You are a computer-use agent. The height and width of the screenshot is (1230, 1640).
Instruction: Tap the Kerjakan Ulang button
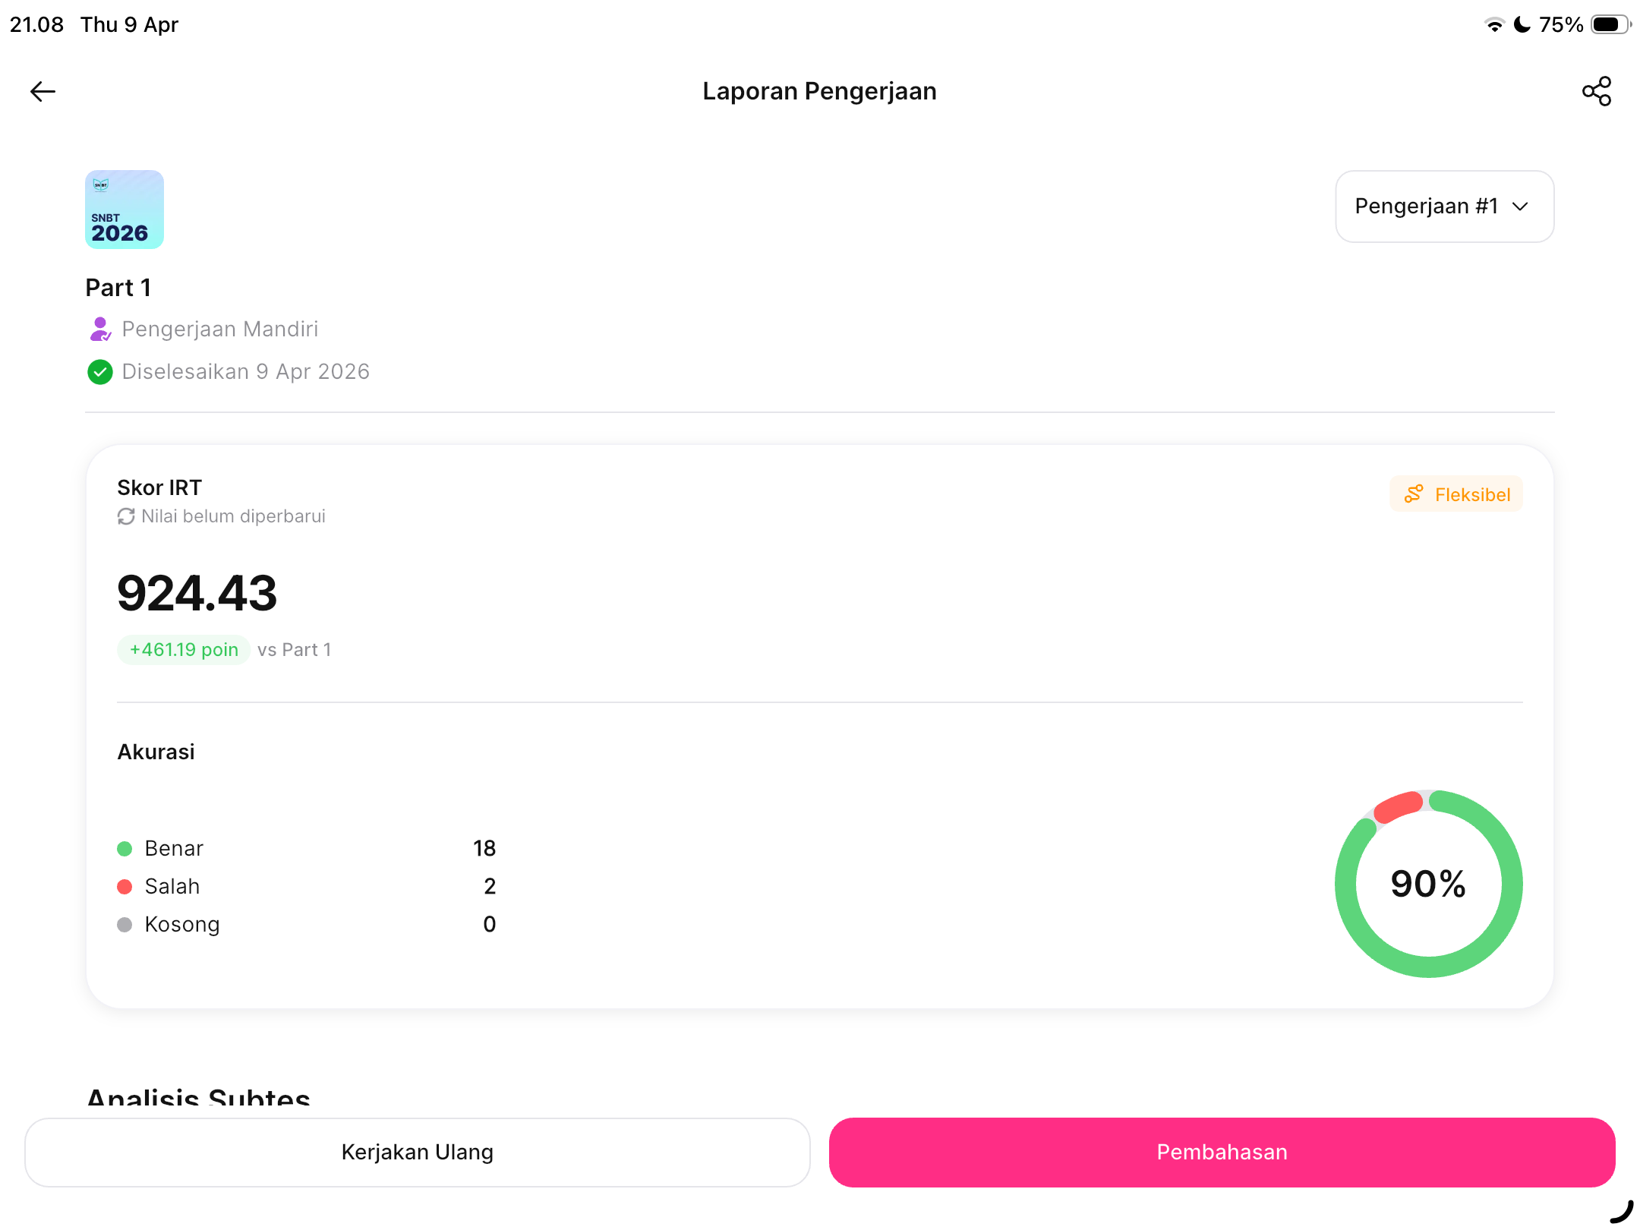coord(418,1152)
